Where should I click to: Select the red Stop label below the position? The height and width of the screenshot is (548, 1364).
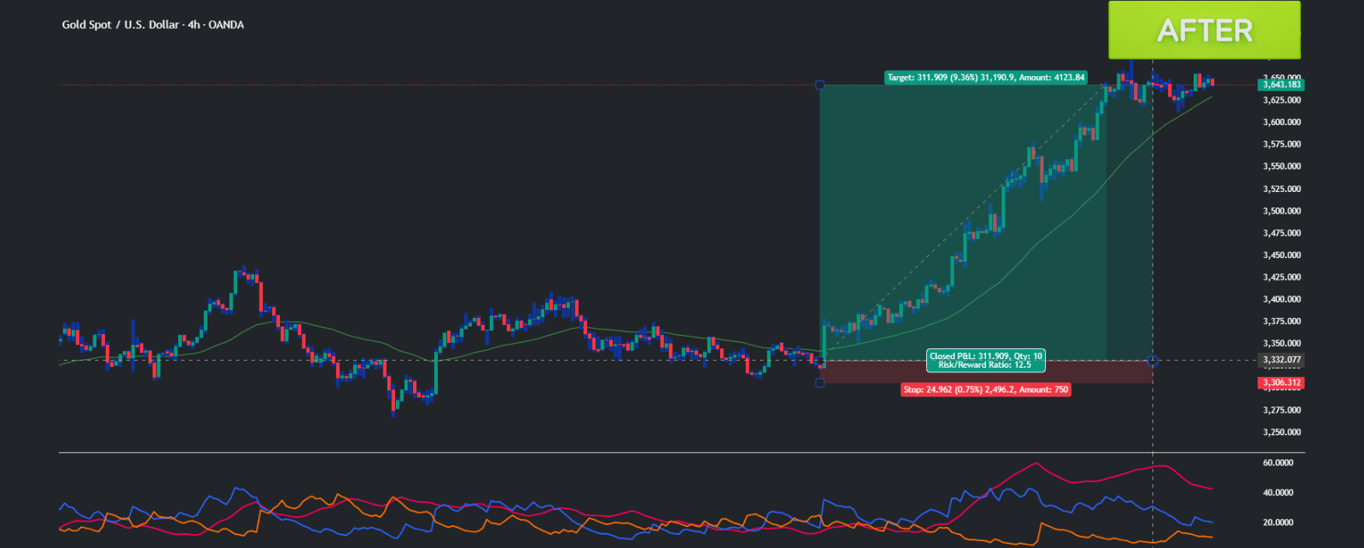point(985,389)
